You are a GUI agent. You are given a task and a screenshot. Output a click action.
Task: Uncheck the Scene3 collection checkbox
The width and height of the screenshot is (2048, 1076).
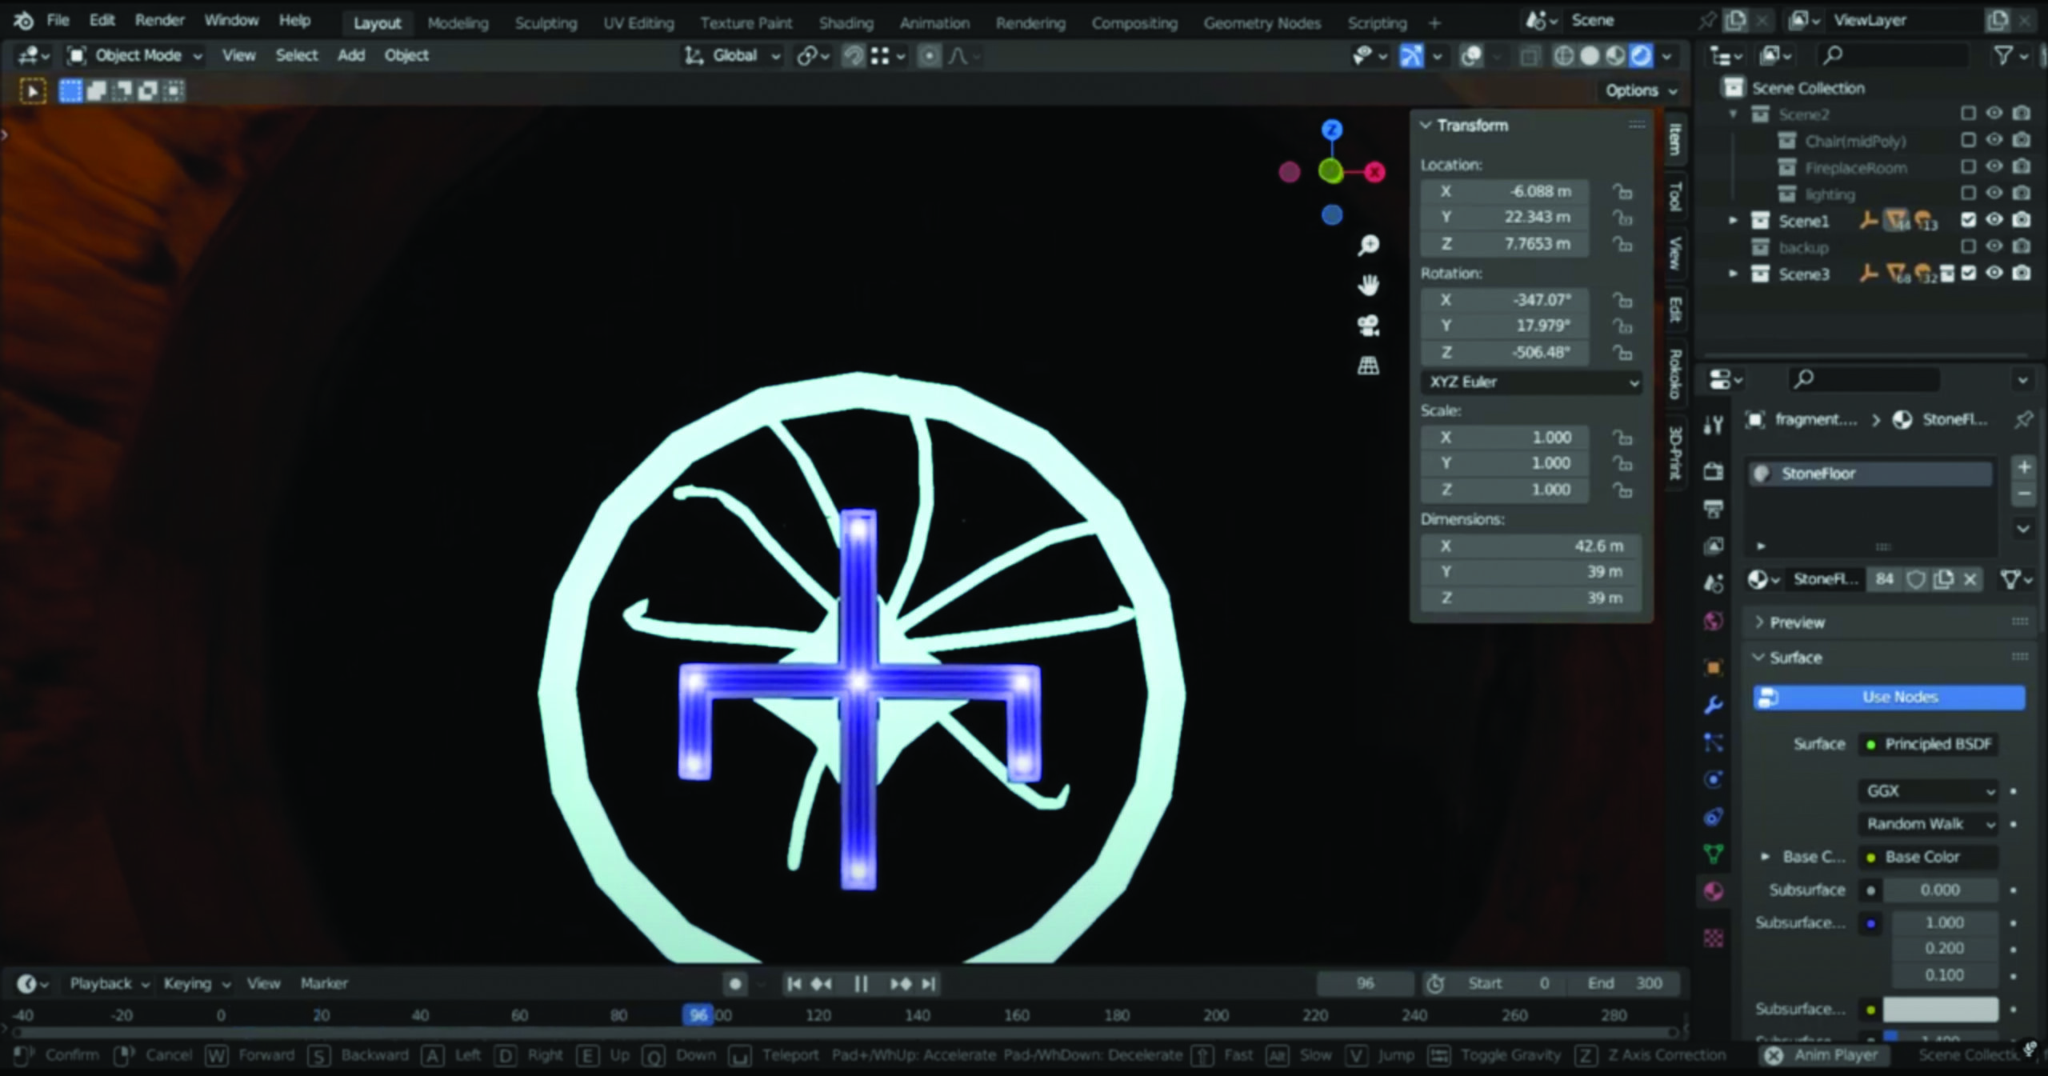(x=1969, y=274)
